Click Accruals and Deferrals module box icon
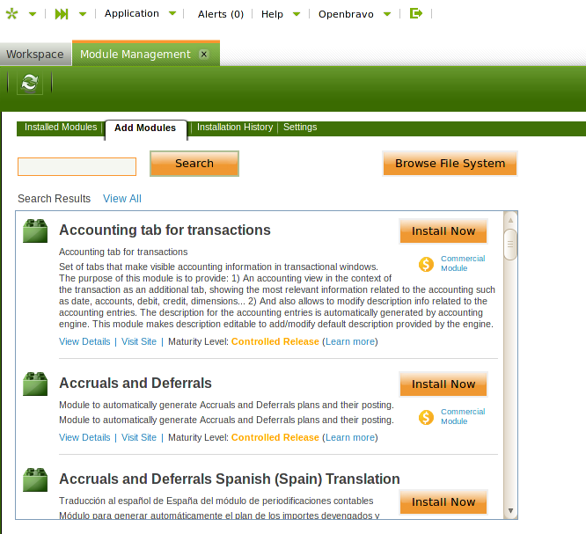 pyautogui.click(x=35, y=384)
